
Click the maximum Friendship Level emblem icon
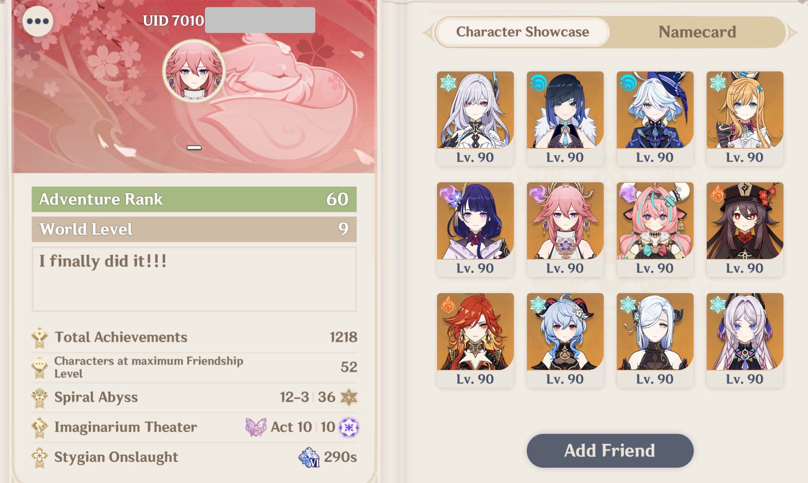(40, 368)
